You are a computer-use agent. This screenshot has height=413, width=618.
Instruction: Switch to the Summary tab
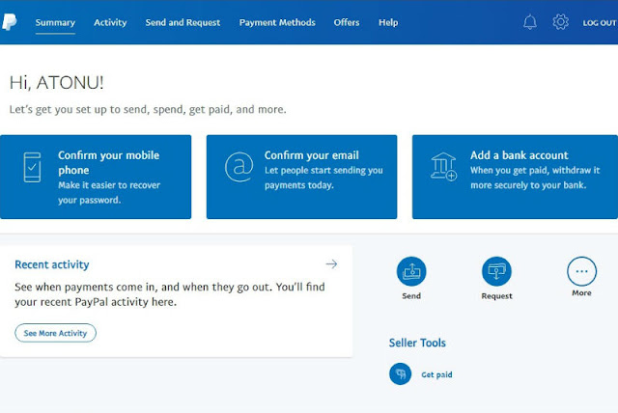[55, 22]
